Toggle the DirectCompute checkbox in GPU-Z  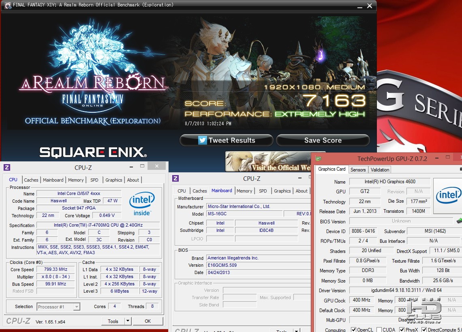tap(424, 329)
